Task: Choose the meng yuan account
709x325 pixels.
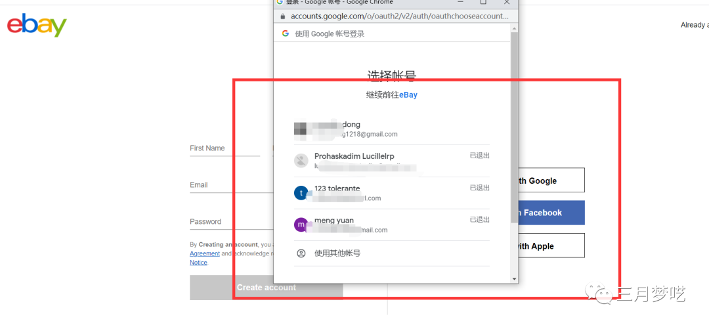Action: click(391, 225)
